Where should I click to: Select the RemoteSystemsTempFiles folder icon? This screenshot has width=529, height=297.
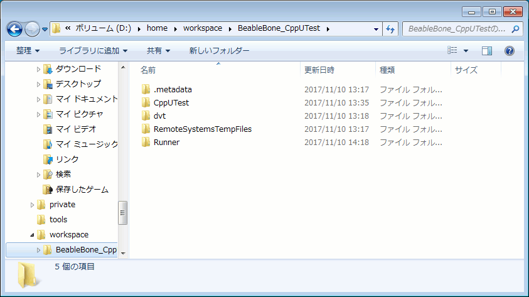point(146,129)
